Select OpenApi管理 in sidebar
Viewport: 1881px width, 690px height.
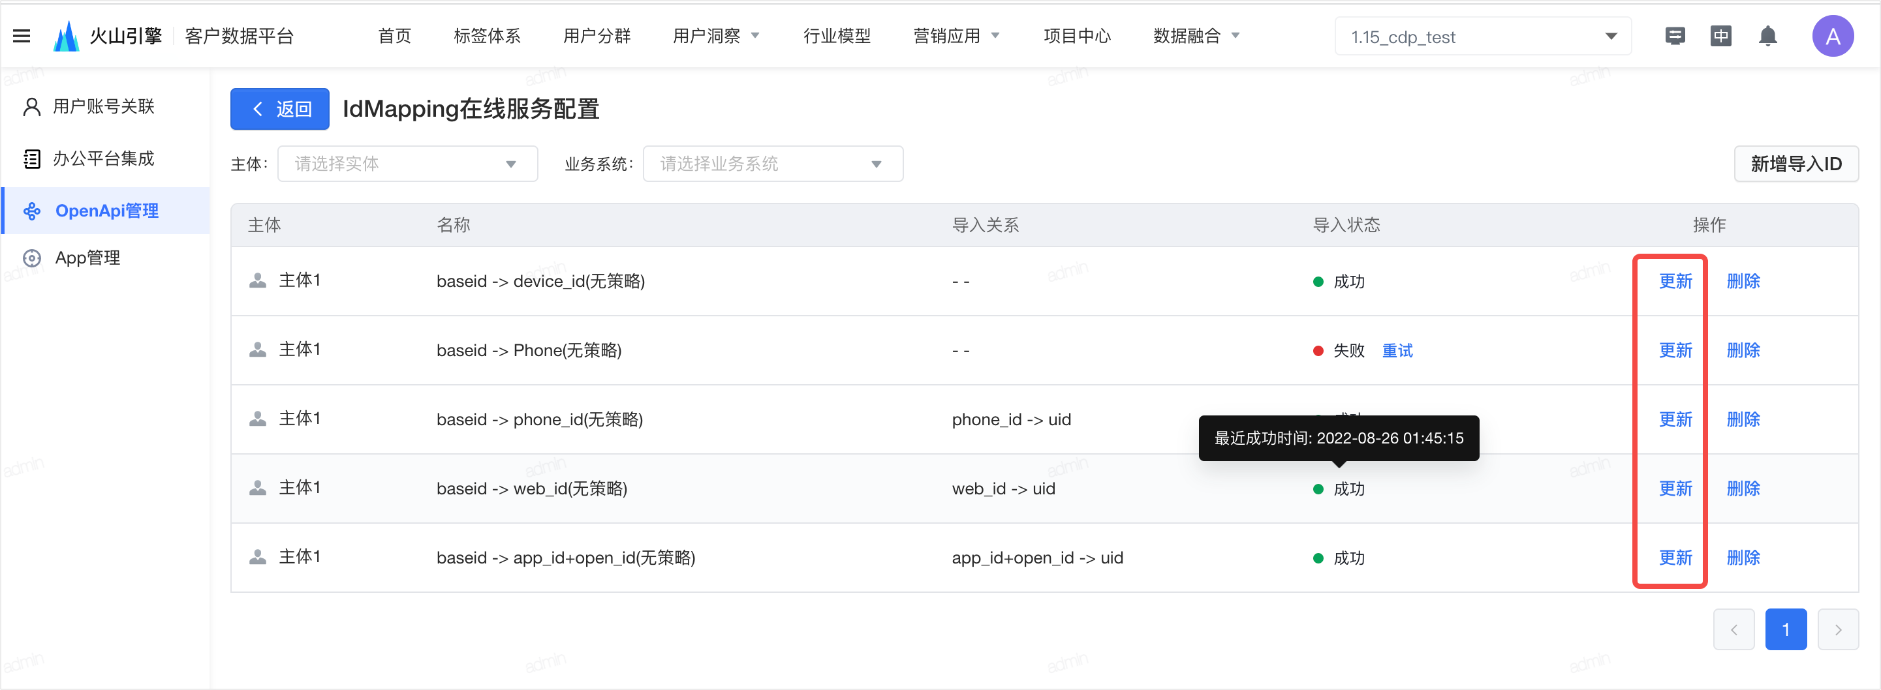coord(106,211)
